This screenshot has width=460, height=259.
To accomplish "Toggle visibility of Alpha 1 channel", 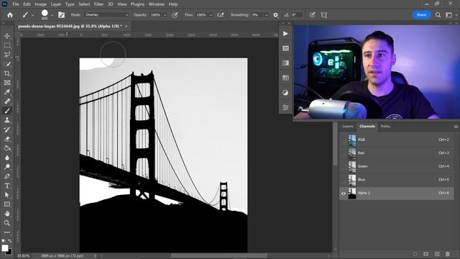I will [344, 194].
